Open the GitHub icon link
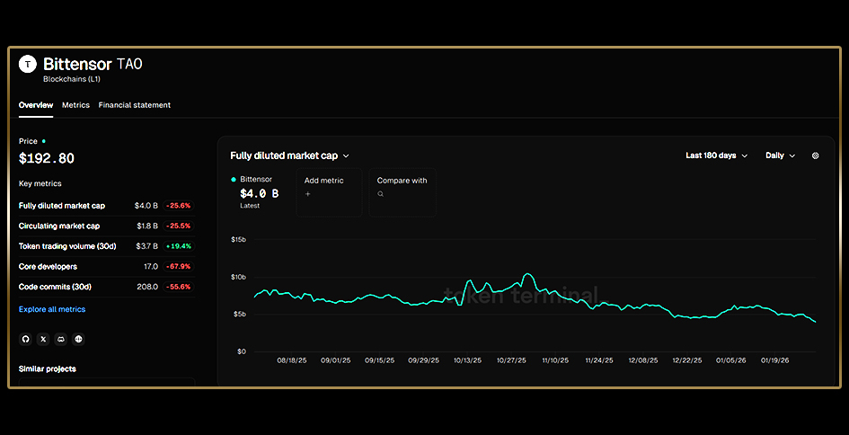This screenshot has height=435, width=849. [x=25, y=340]
